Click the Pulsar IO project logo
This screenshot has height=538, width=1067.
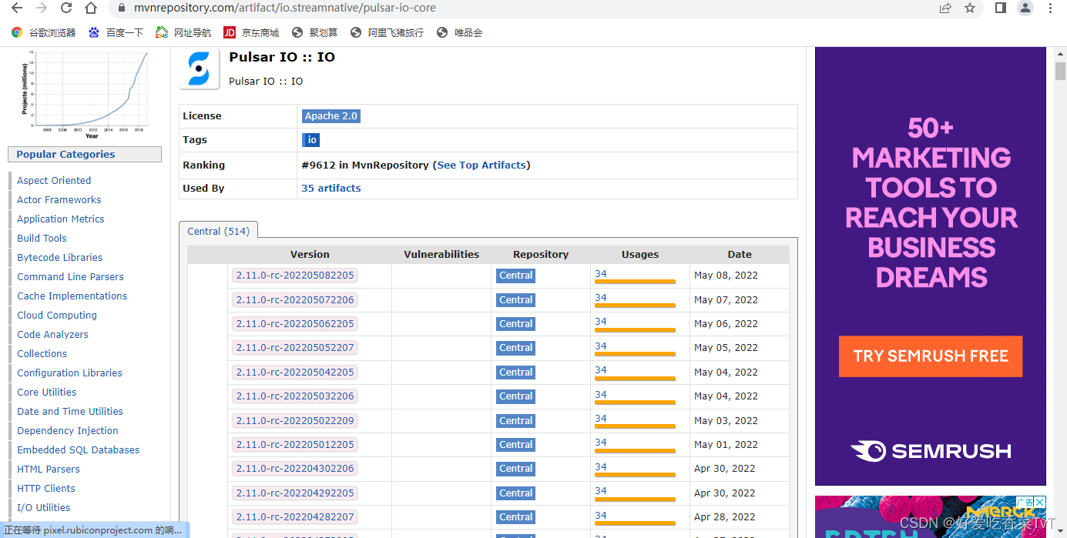tap(199, 69)
